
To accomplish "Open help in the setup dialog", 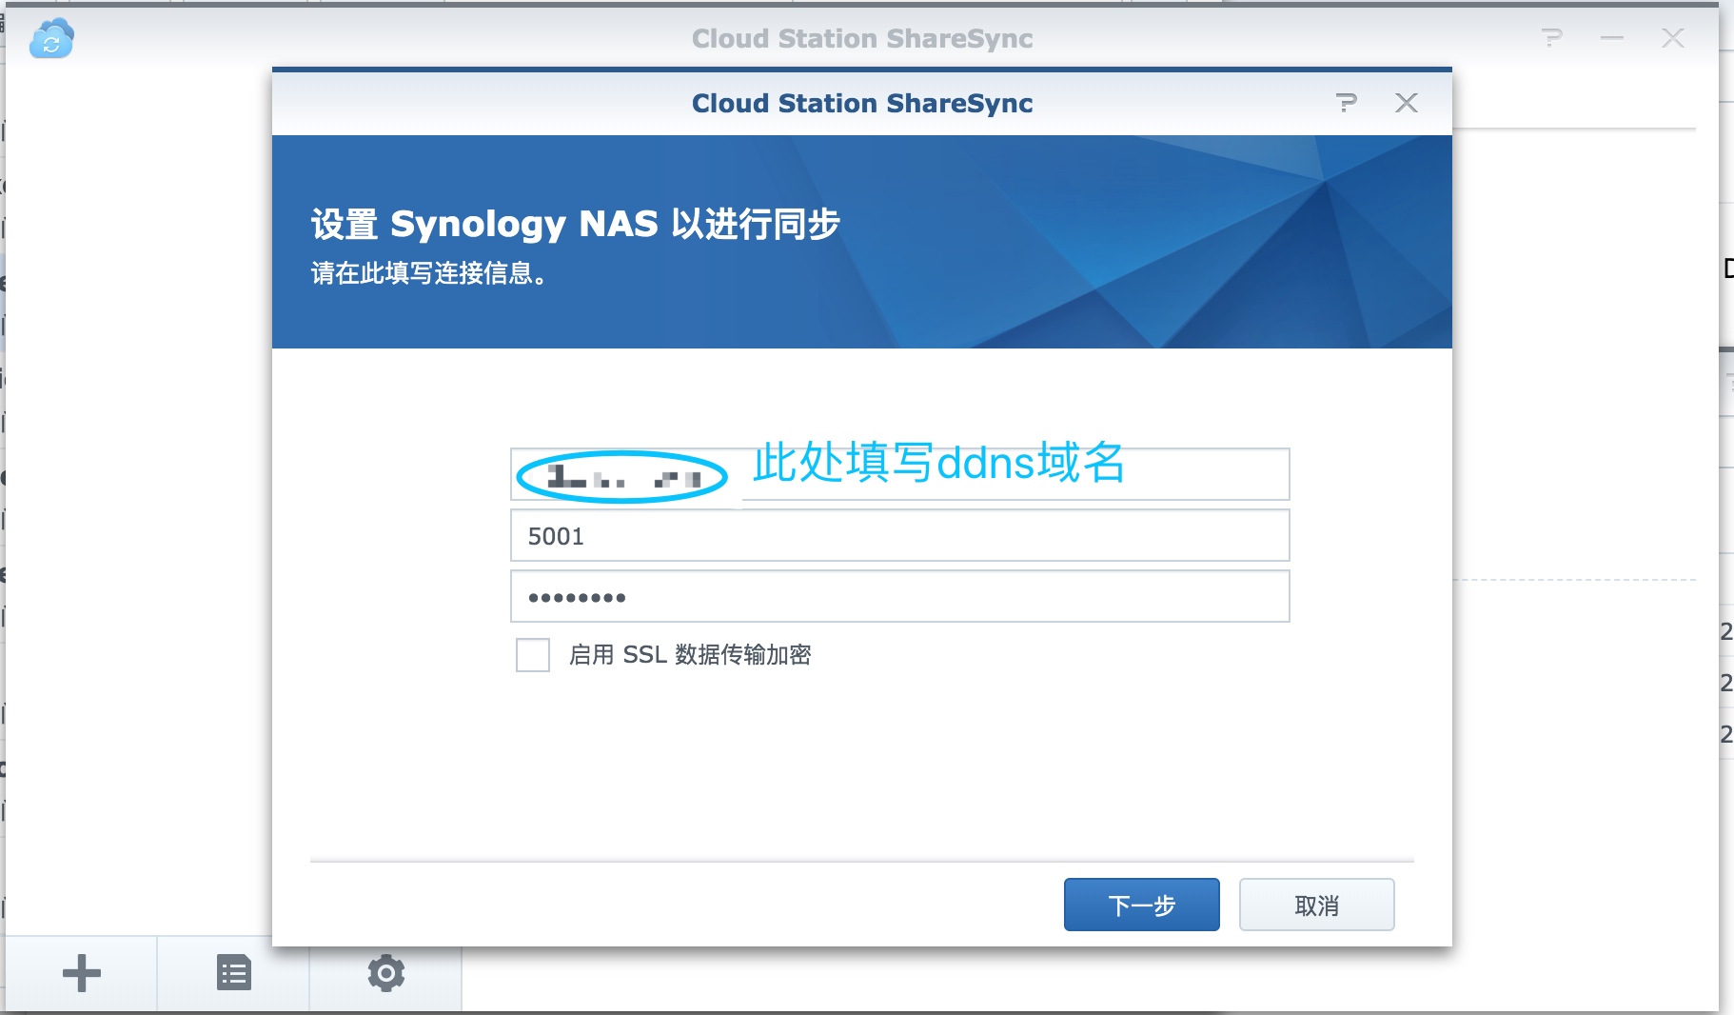I will (1346, 103).
